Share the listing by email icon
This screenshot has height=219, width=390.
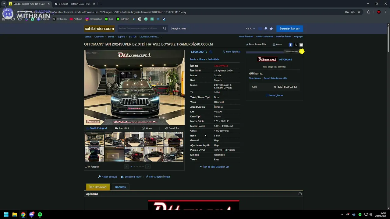[301, 45]
